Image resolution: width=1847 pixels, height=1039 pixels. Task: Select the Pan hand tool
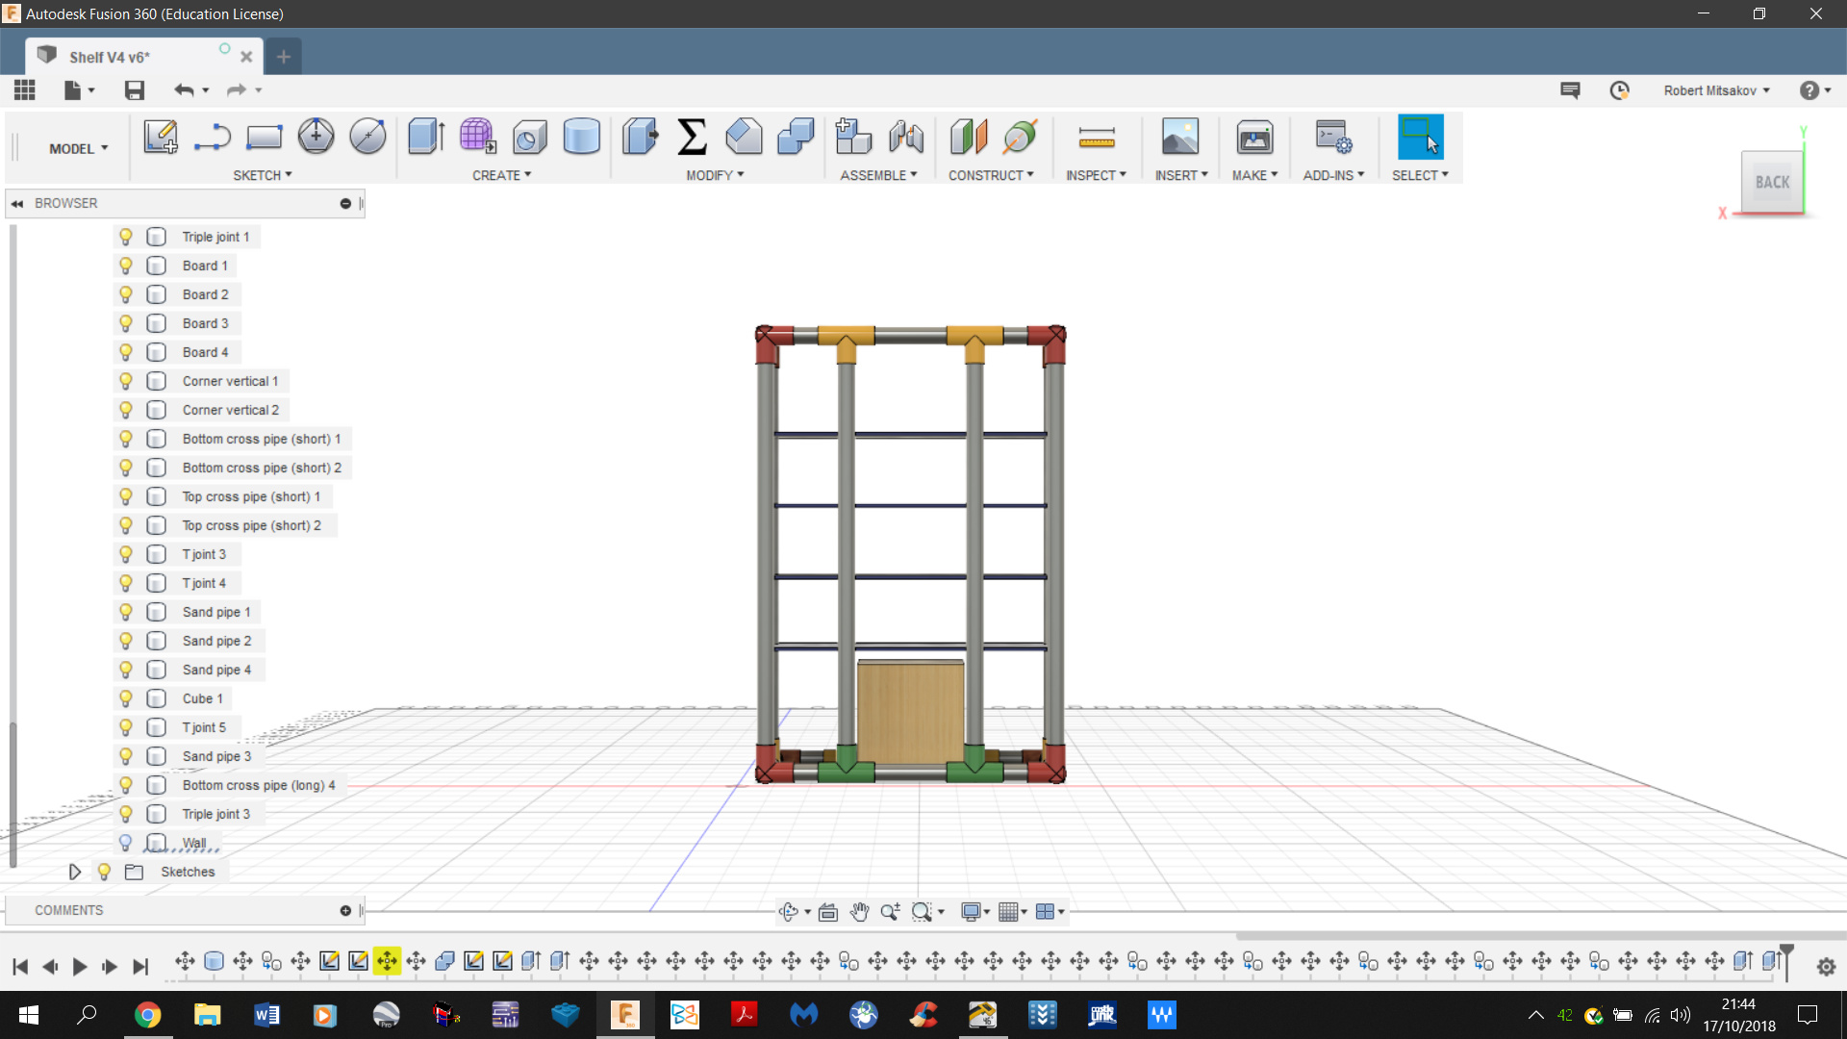pos(859,911)
